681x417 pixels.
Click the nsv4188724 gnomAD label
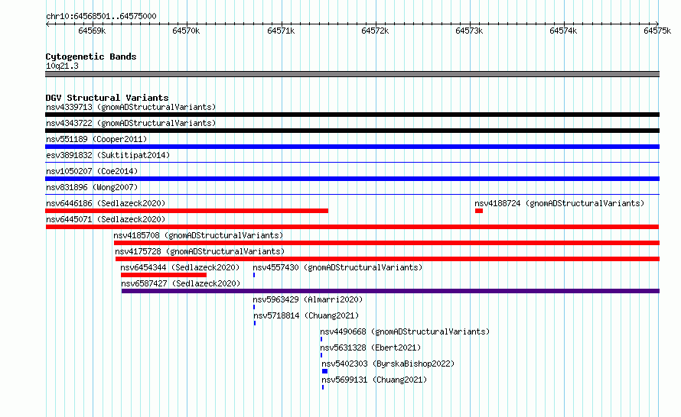[x=559, y=203]
